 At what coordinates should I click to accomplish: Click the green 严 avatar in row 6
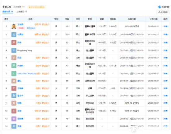click(x=14, y=66)
